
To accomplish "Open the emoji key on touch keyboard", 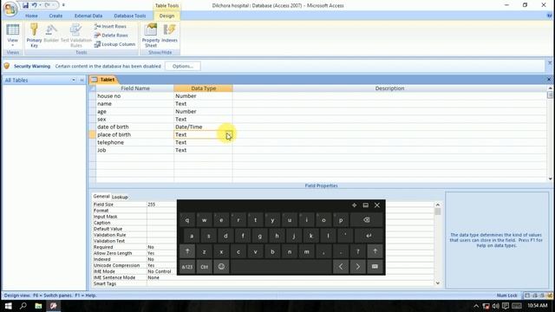I will [x=221, y=267].
